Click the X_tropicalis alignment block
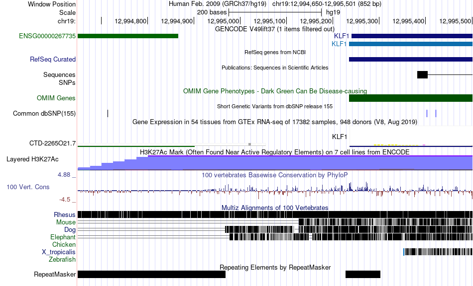The width and height of the screenshot is (473, 286). click(x=438, y=252)
